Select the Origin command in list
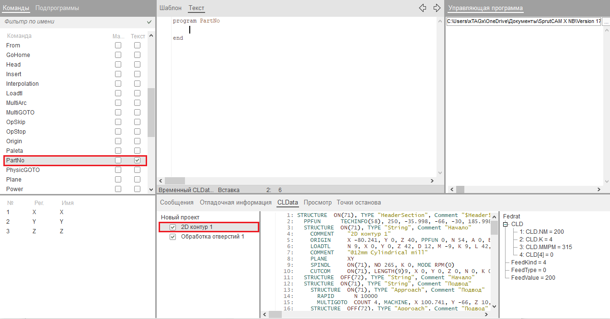 click(14, 141)
